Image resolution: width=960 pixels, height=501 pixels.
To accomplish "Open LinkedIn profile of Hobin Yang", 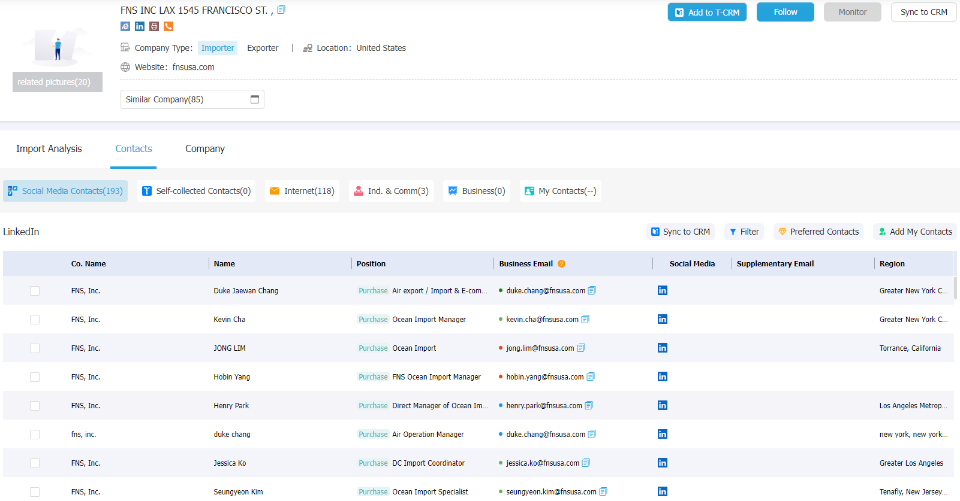I will tap(663, 376).
